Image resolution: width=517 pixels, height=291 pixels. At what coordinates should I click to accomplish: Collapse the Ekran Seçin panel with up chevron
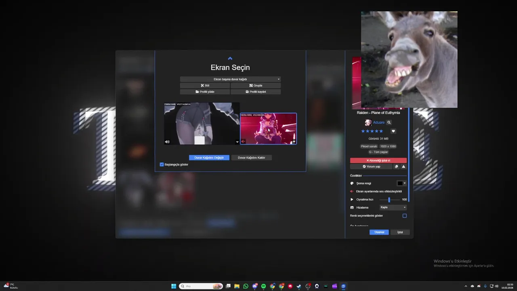pyautogui.click(x=230, y=59)
